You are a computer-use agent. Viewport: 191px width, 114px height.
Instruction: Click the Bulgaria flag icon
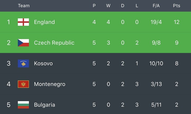23,105
